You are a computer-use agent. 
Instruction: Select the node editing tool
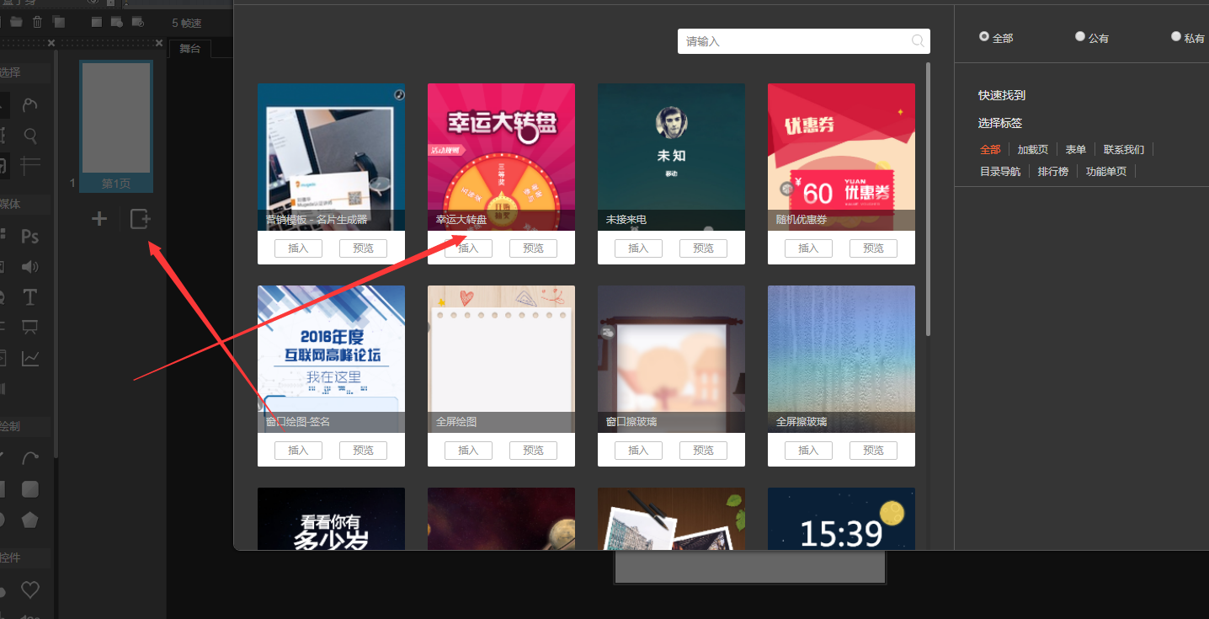point(30,105)
